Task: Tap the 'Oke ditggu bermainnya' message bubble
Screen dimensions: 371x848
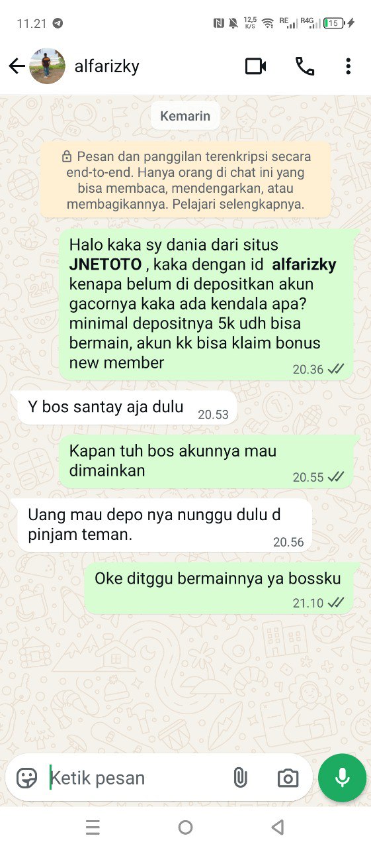Action: [219, 588]
